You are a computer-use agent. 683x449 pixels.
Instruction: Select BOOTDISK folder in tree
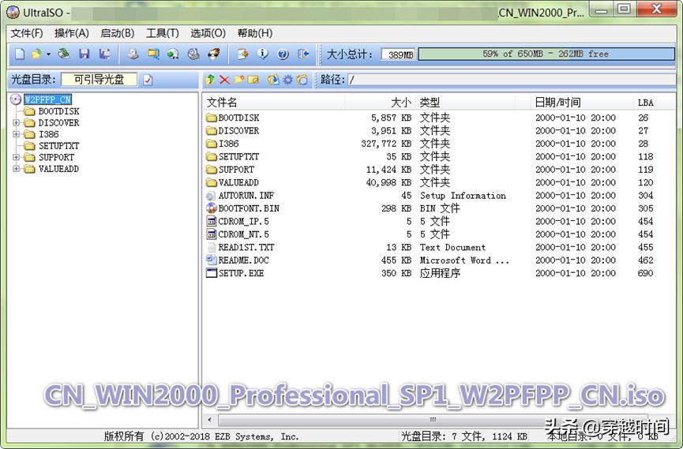click(58, 111)
